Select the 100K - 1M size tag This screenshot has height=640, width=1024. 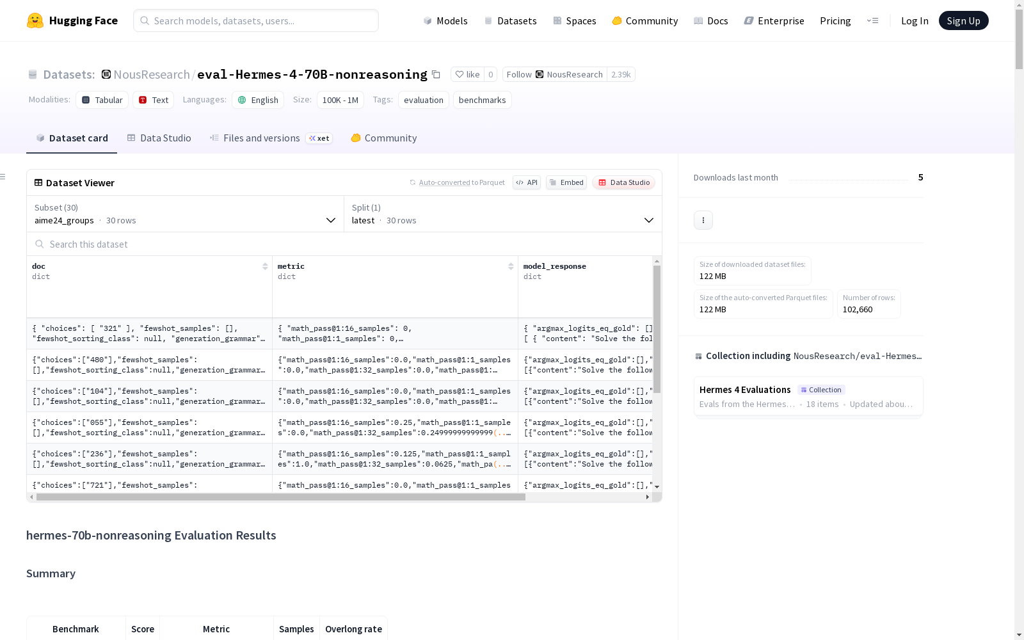[x=340, y=100]
